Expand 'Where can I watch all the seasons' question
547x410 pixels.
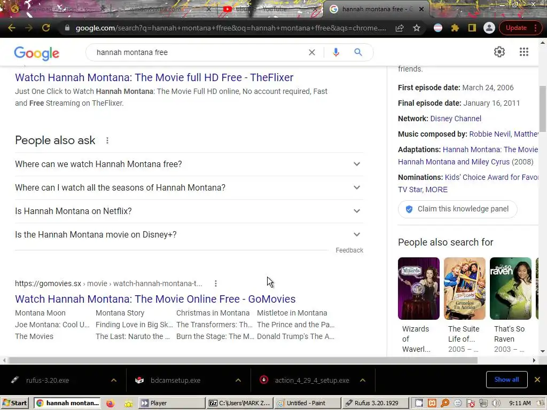[189, 187]
